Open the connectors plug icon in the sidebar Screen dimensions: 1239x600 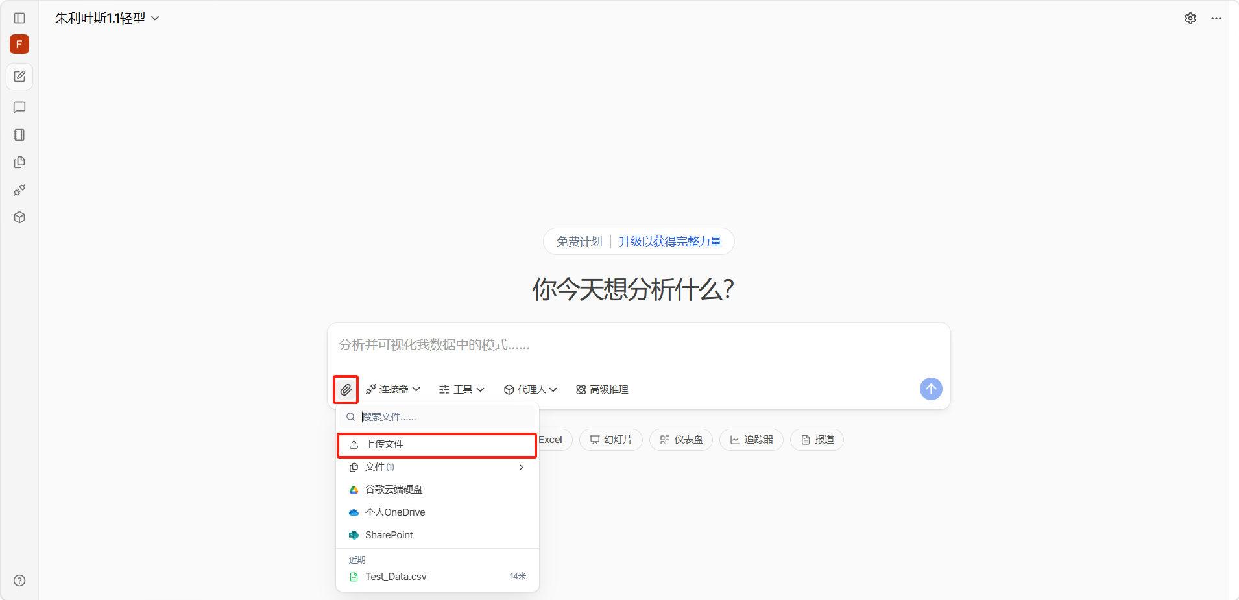(x=19, y=190)
